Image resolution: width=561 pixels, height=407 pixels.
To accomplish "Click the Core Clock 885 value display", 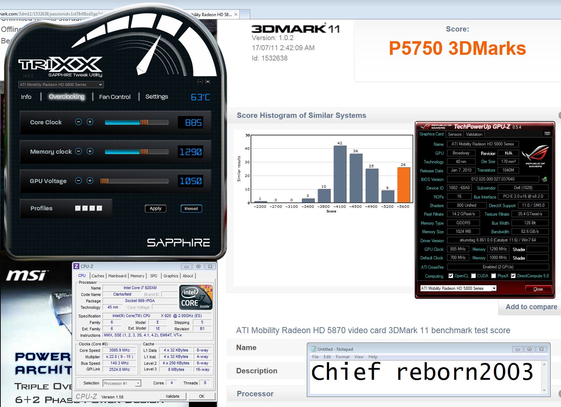I will click(191, 123).
